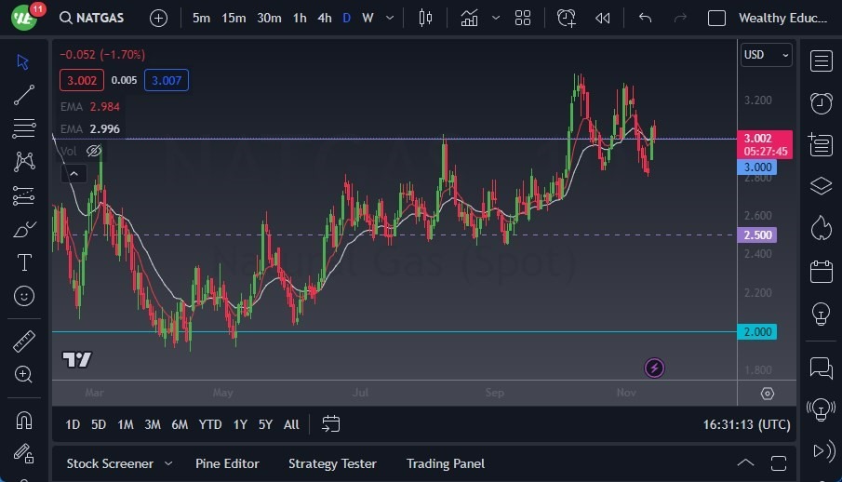Open the replay rewind button

point(603,18)
